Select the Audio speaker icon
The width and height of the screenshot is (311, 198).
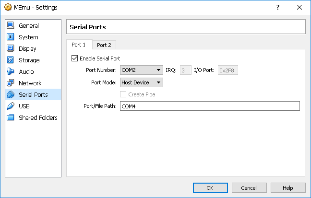click(11, 72)
